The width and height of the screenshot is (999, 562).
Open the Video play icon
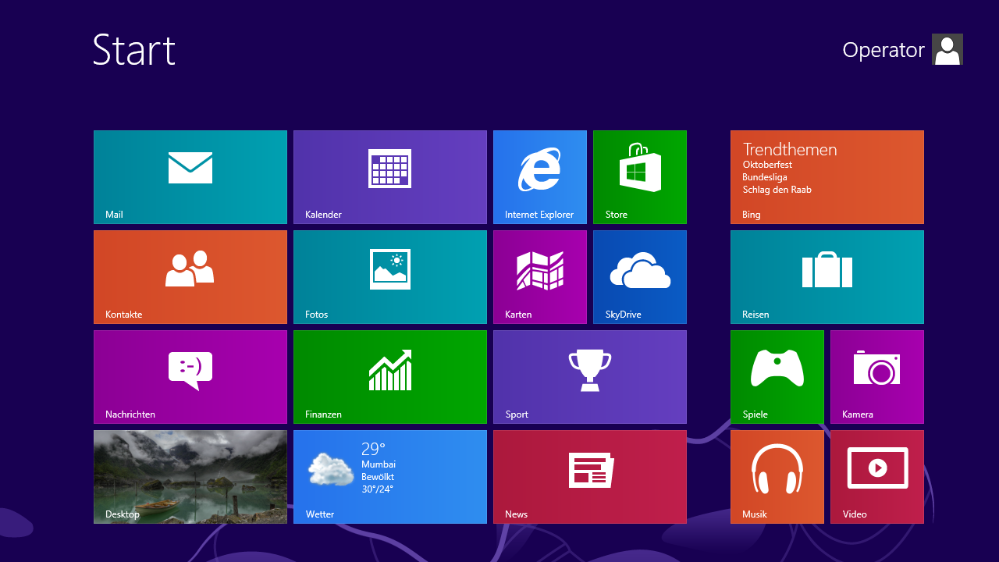pyautogui.click(x=877, y=468)
